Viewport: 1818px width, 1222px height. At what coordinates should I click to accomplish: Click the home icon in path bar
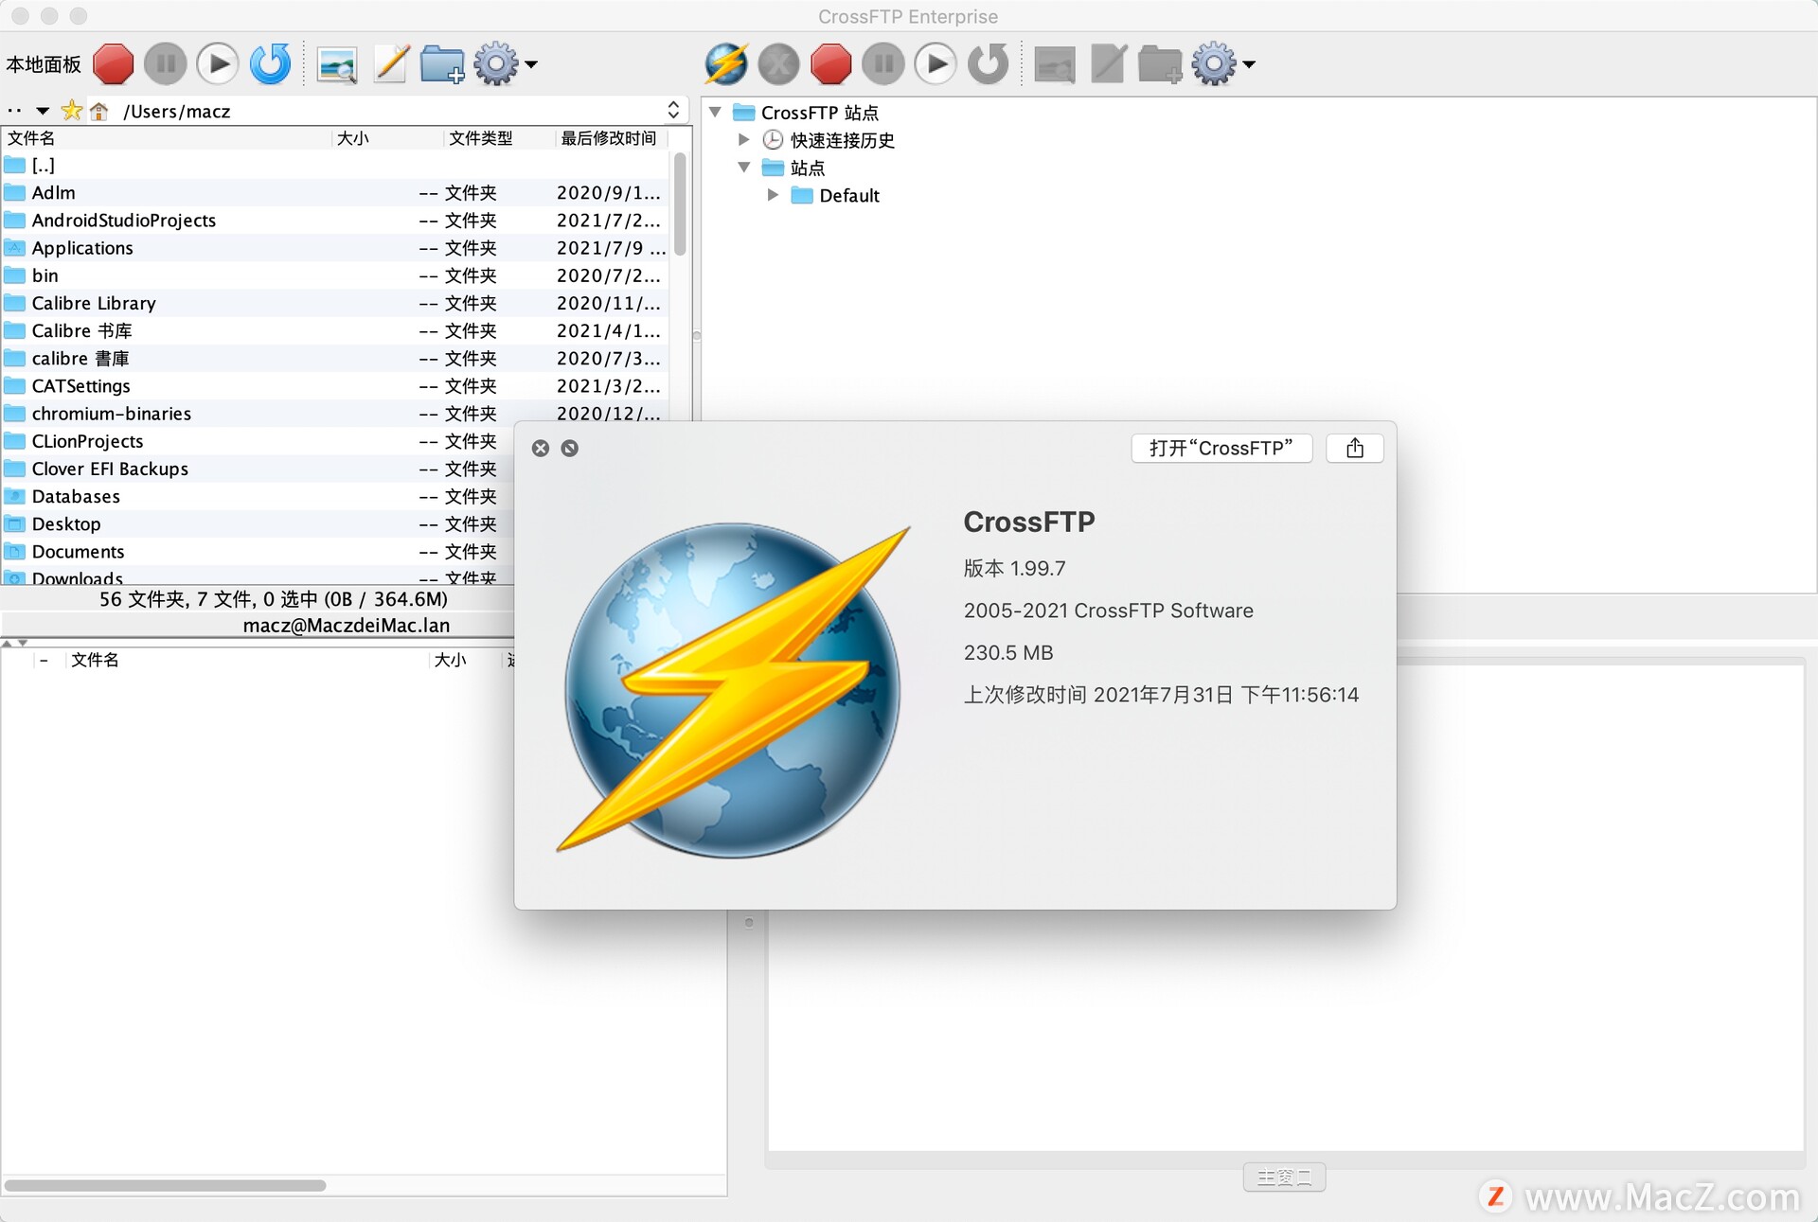tap(99, 112)
